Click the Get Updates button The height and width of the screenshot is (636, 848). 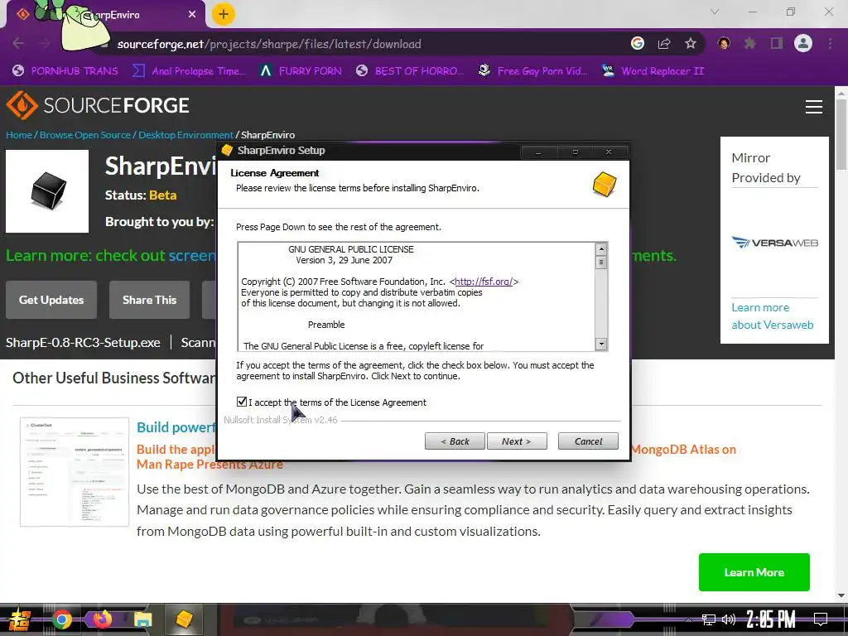(x=51, y=300)
